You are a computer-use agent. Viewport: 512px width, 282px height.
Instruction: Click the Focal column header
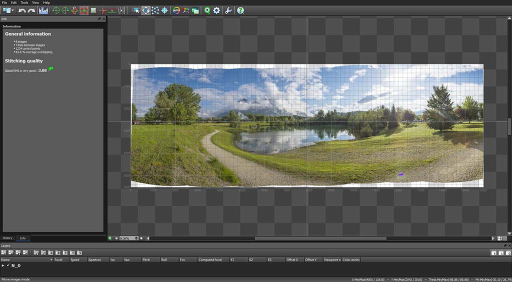(x=59, y=260)
